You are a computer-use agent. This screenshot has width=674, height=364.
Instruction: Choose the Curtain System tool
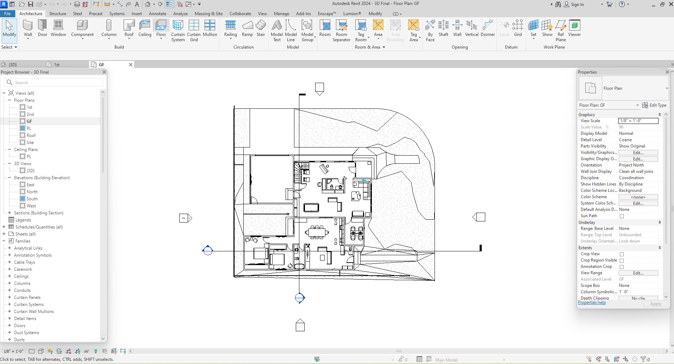pos(178,31)
